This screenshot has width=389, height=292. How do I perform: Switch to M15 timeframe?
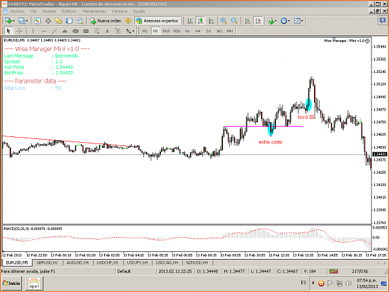(x=166, y=31)
